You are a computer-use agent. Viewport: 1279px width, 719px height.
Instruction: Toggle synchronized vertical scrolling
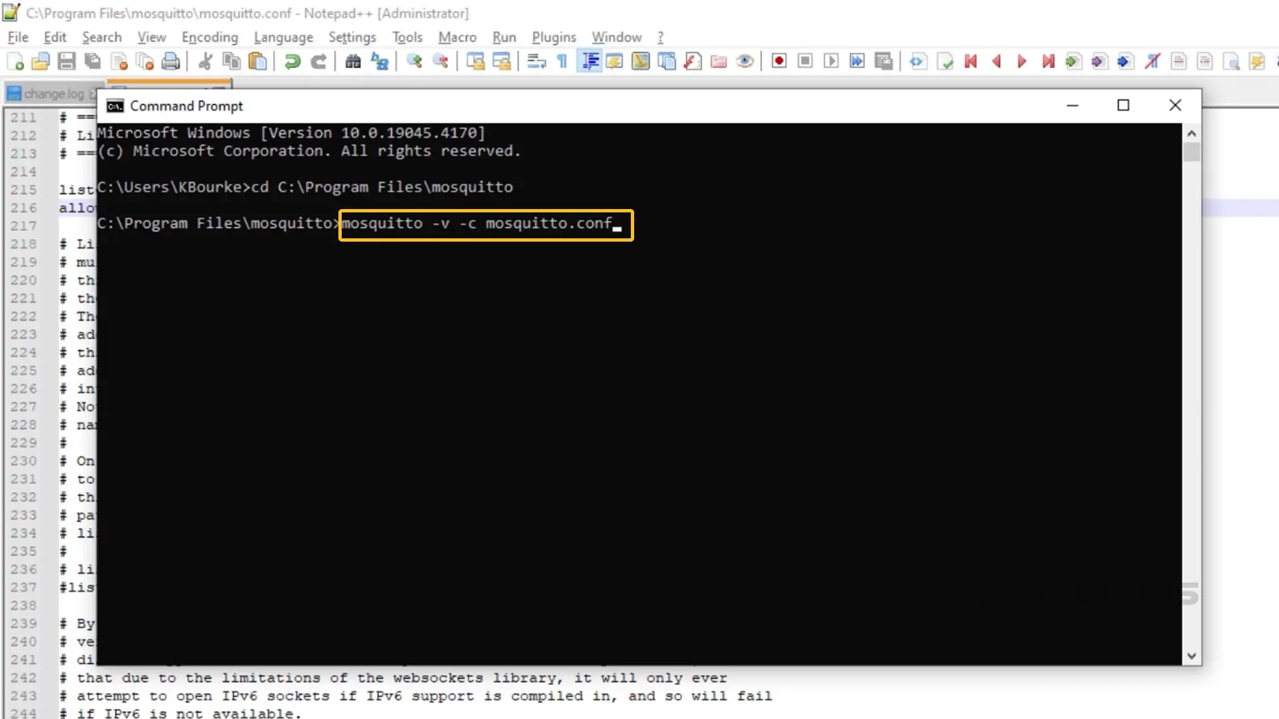tap(475, 62)
